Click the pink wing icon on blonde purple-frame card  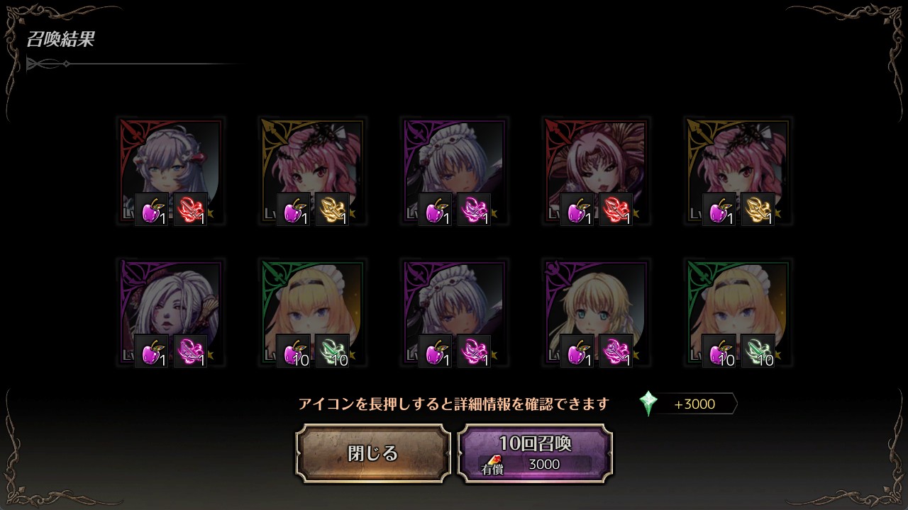click(x=616, y=351)
